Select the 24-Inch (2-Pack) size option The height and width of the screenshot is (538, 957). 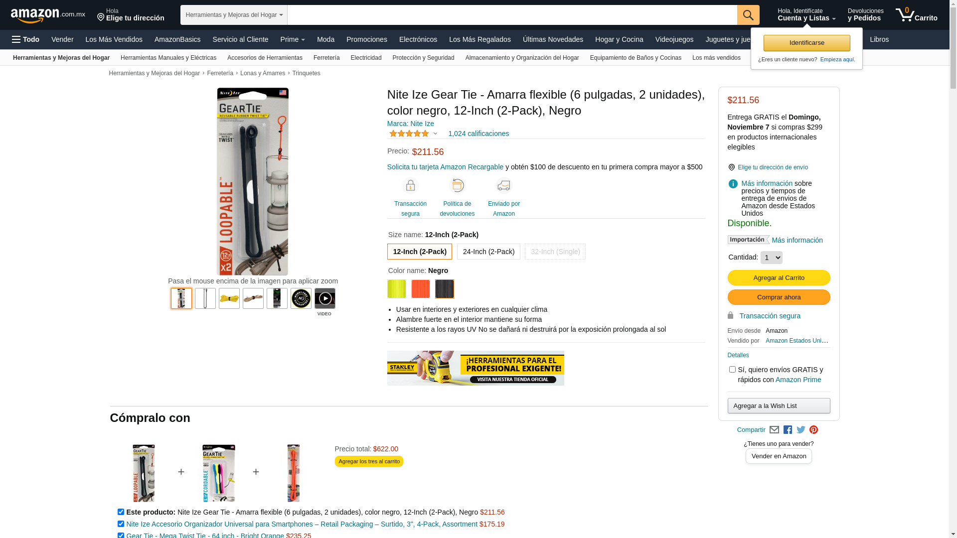pyautogui.click(x=488, y=252)
